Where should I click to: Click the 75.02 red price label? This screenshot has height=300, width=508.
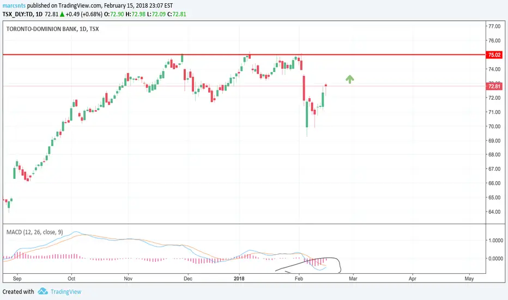(x=494, y=55)
